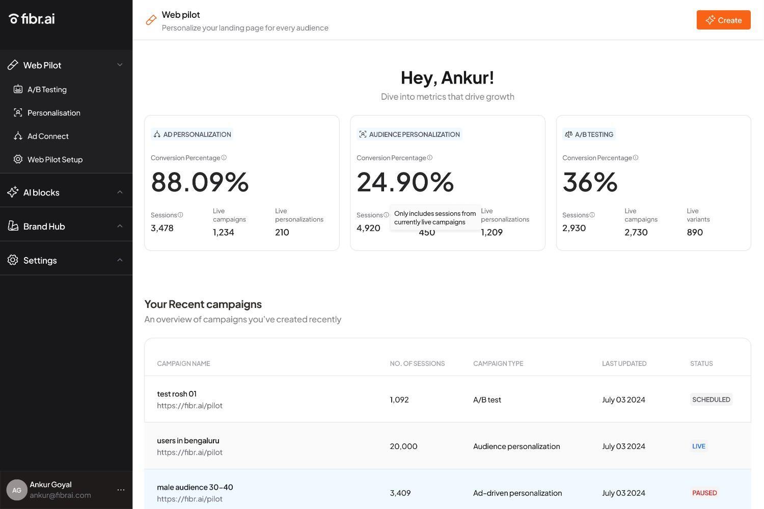Screen dimensions: 764x509
Task: Click the info icon next to 2,930 Sessions label
Action: point(592,215)
